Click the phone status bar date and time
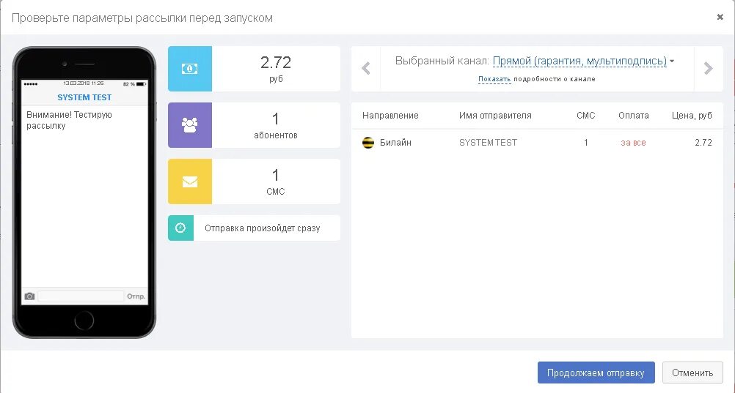 coord(84,83)
